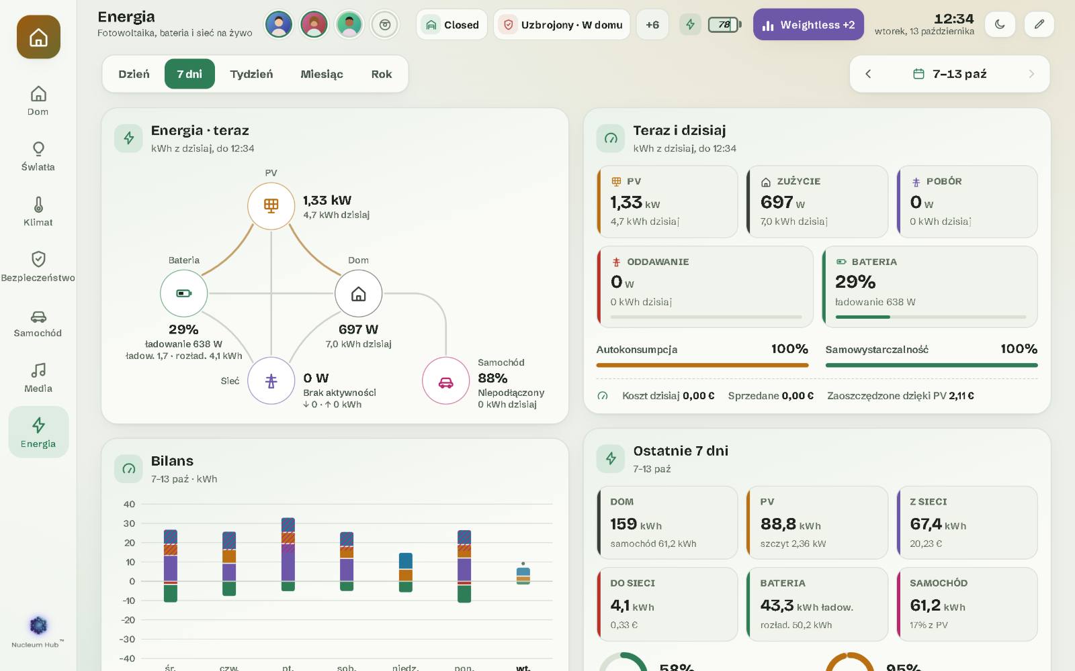Click the Samochód car node in flow
Viewport: 1075px width, 671px height.
(445, 380)
